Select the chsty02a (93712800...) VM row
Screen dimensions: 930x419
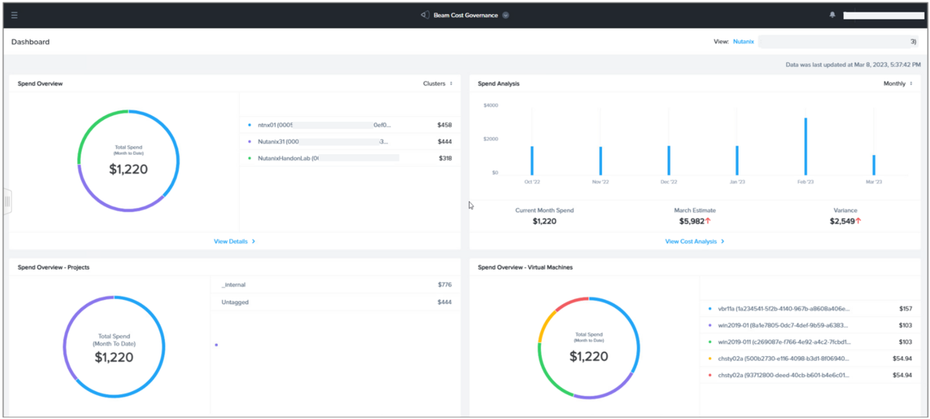[x=811, y=375]
